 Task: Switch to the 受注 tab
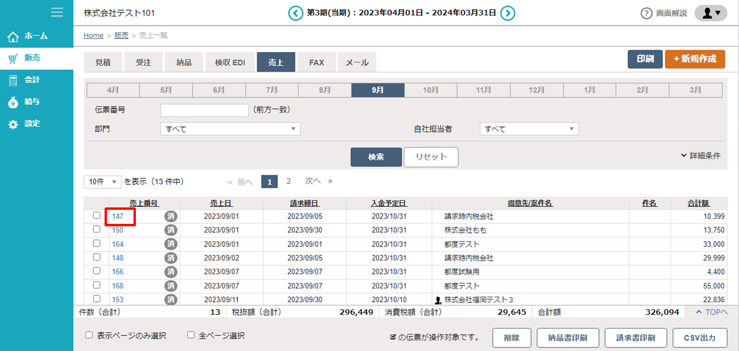click(144, 62)
